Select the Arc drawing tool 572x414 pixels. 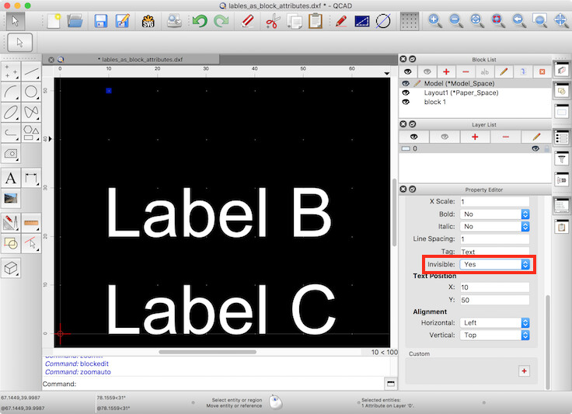tap(11, 92)
